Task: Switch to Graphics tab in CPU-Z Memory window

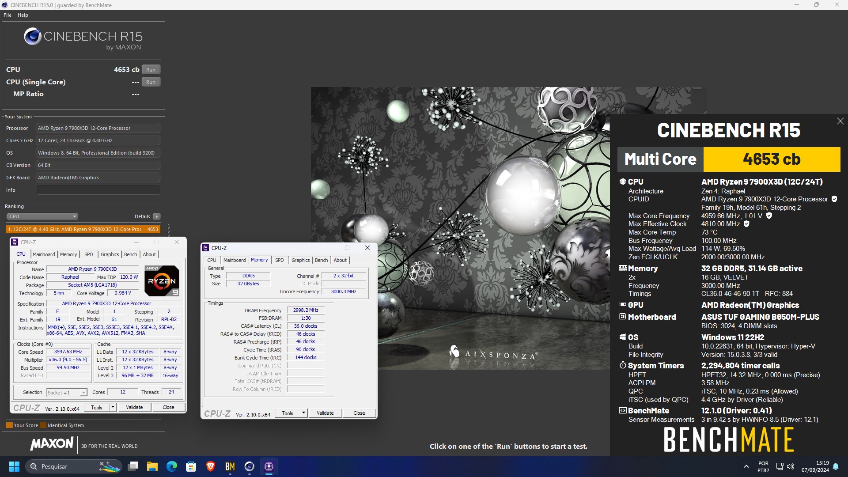Action: pos(301,260)
